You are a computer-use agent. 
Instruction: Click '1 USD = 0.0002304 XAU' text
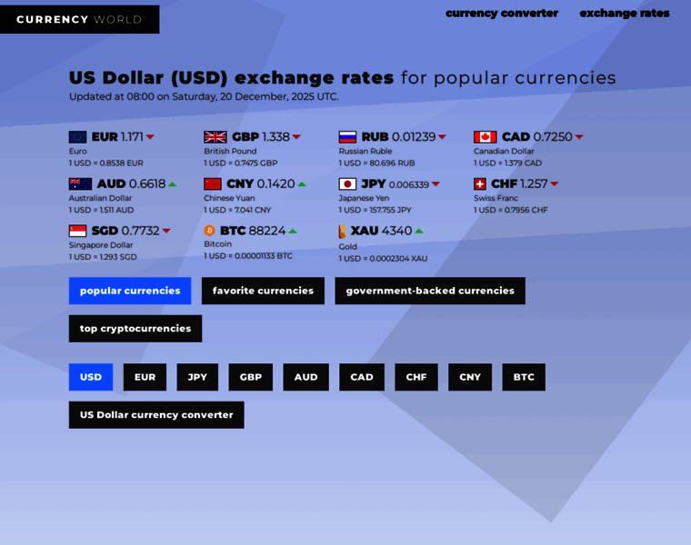(383, 258)
